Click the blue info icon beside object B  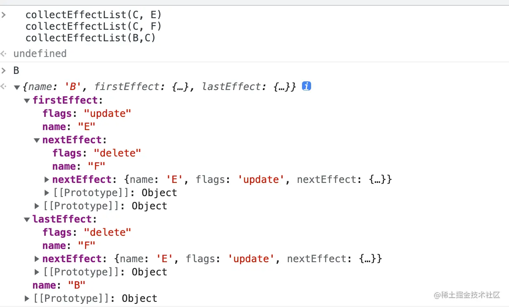coord(306,86)
